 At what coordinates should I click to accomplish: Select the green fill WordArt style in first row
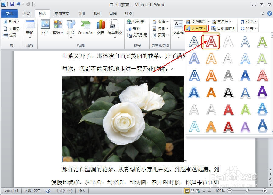(262, 42)
